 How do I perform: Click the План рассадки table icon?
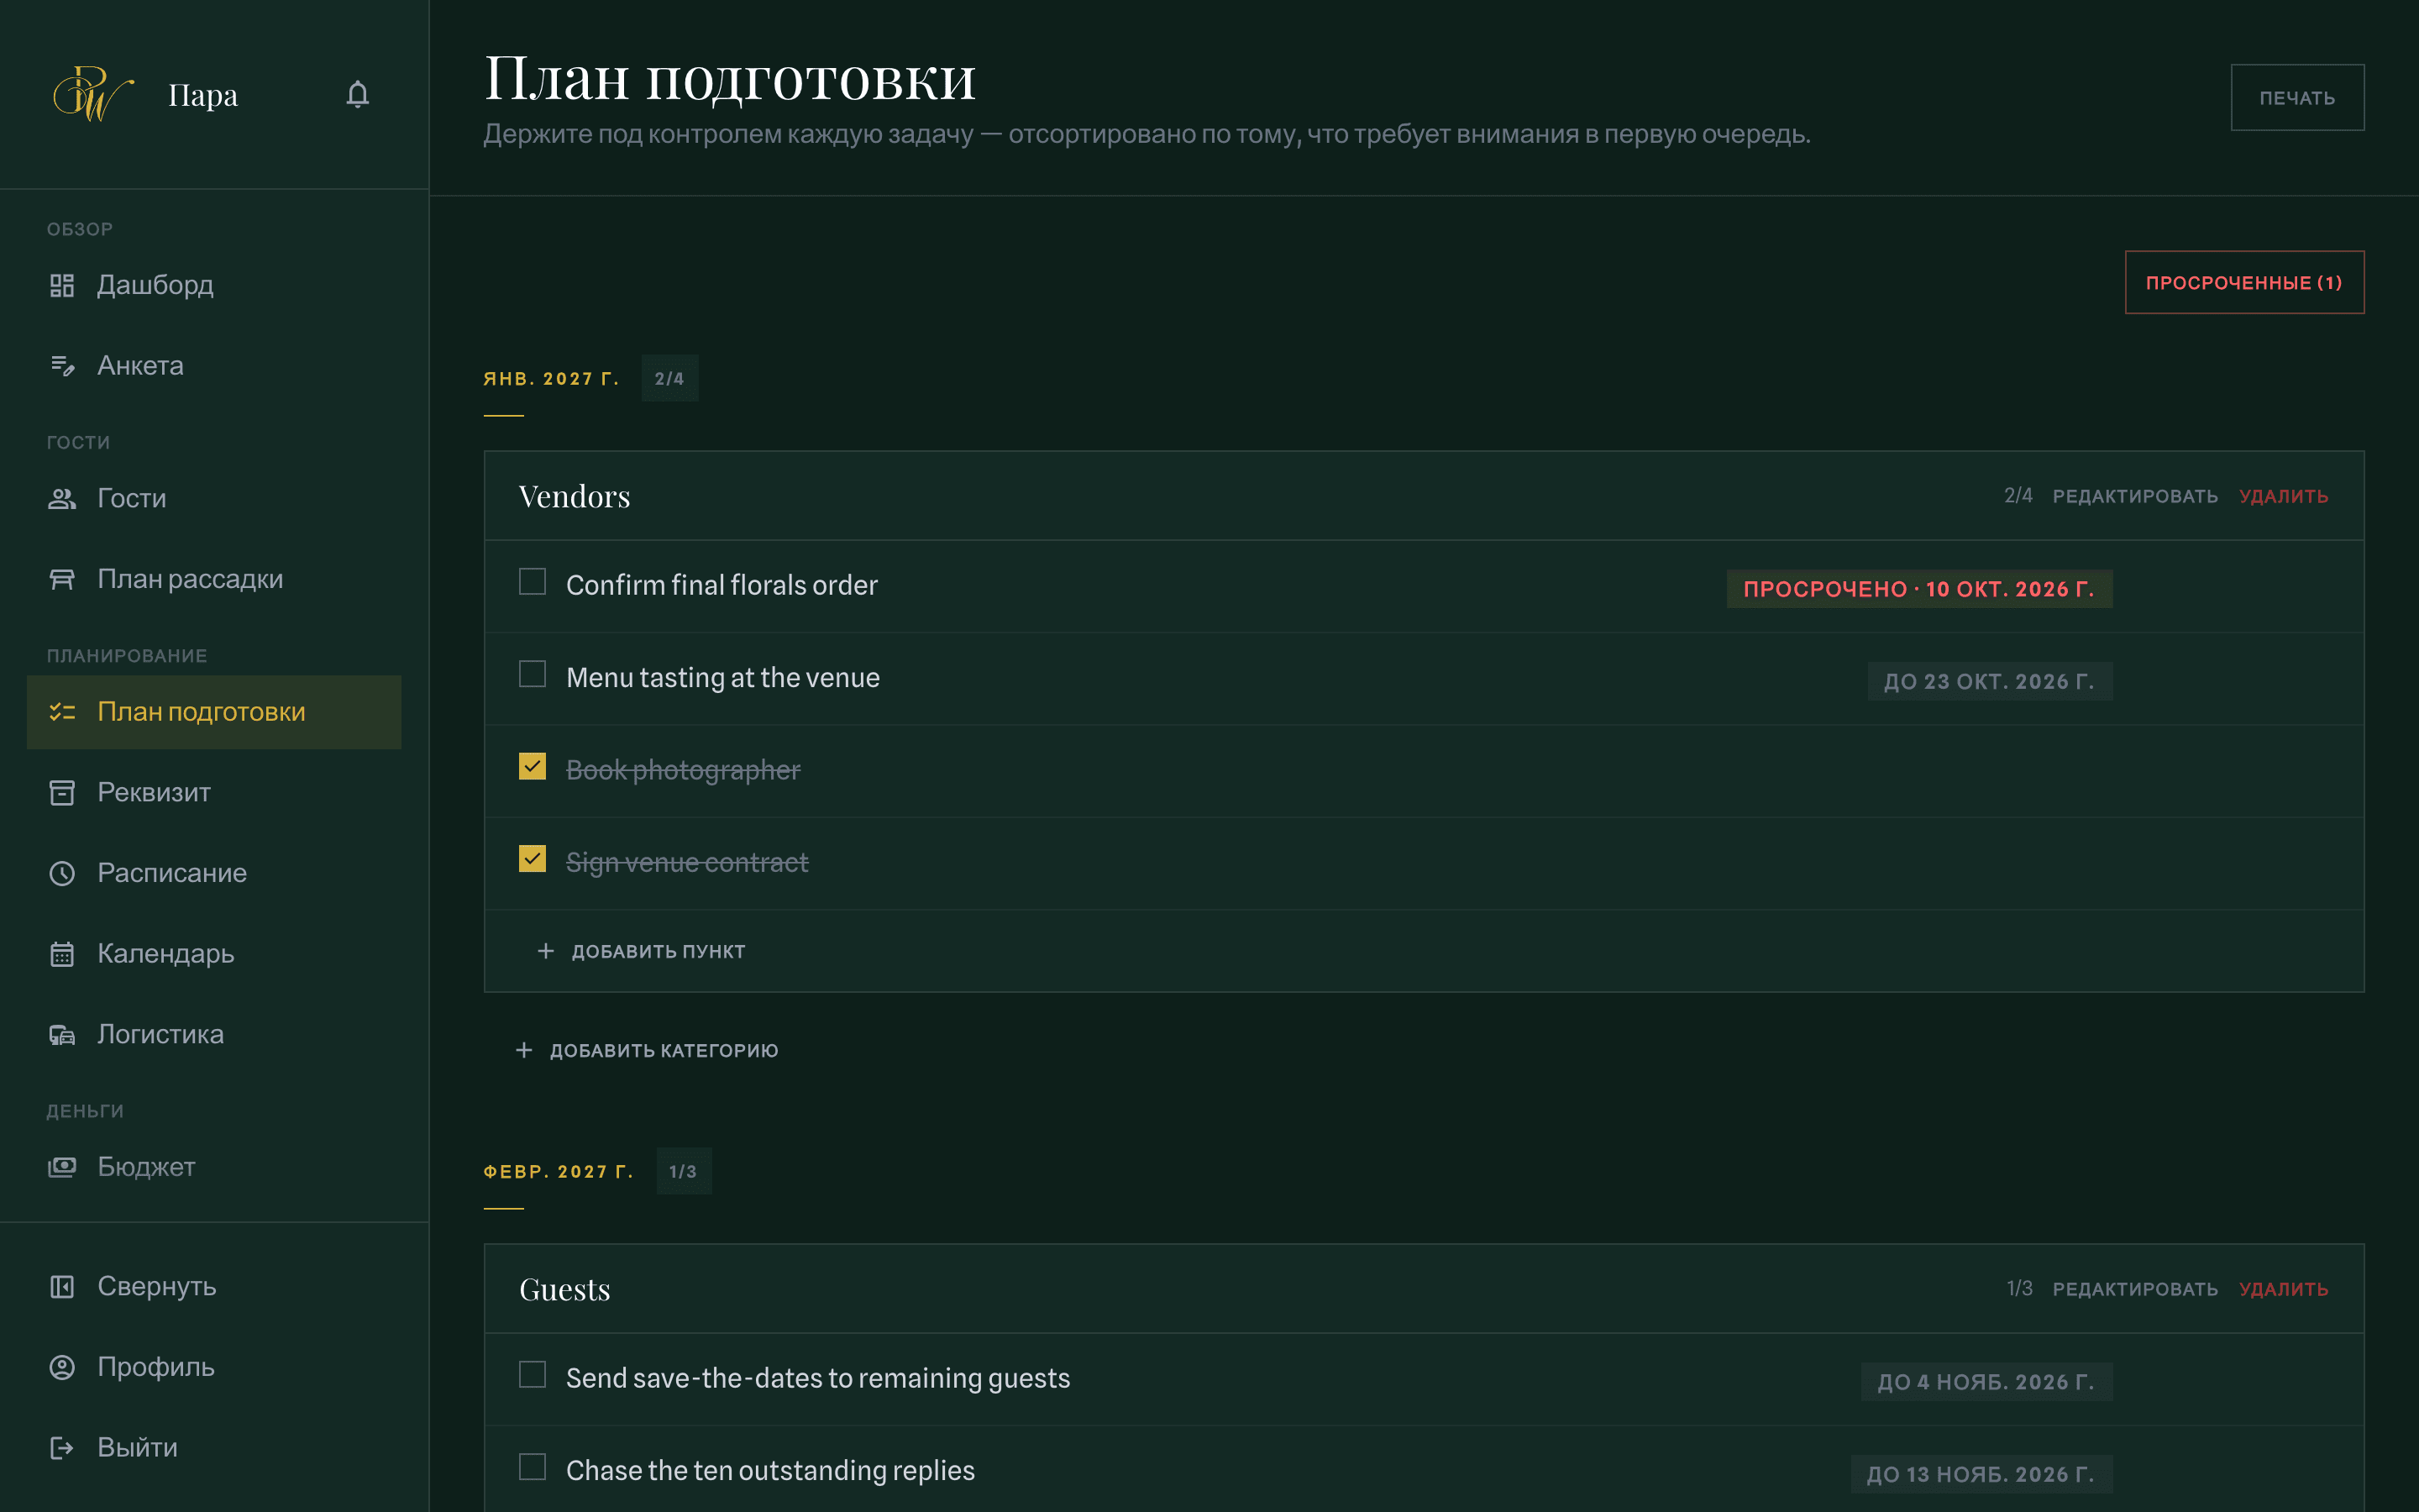[62, 579]
